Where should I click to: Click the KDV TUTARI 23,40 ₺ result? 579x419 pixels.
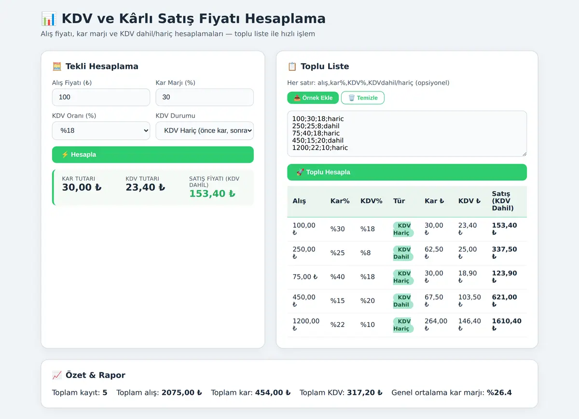(x=145, y=184)
